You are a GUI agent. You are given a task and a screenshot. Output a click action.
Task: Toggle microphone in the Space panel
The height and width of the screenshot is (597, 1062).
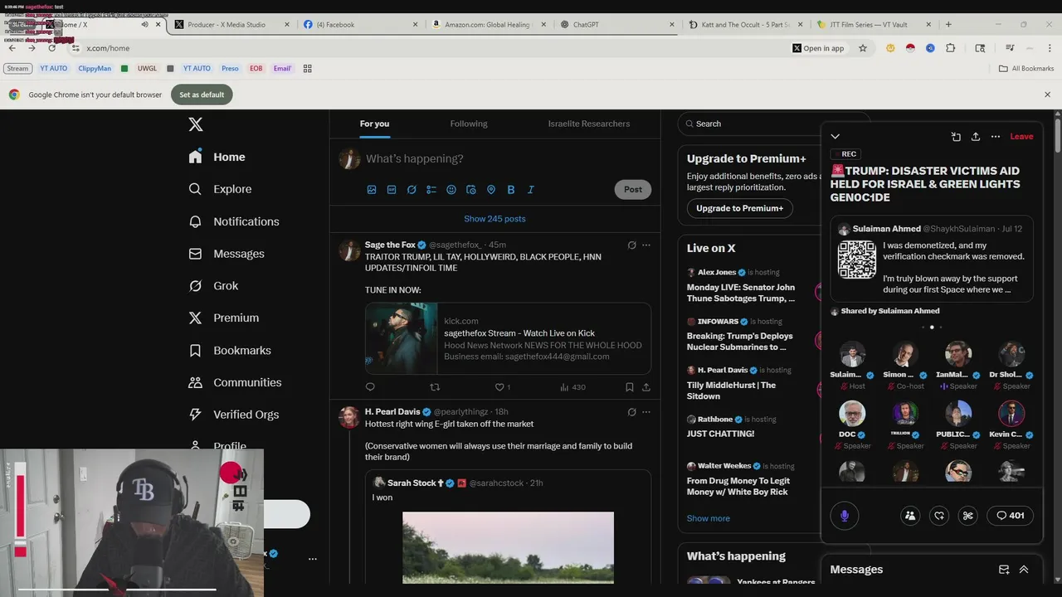845,516
